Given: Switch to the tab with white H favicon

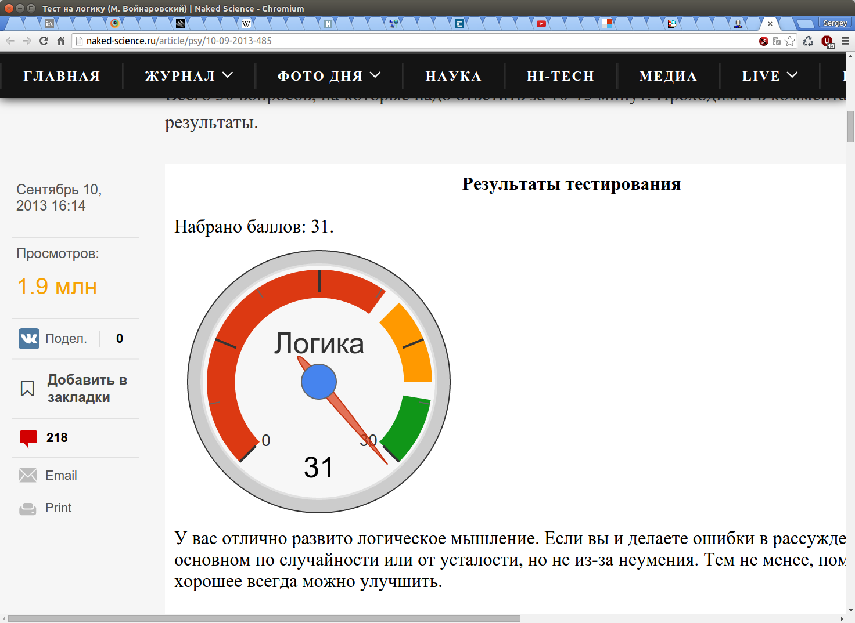Looking at the screenshot, I should 328,24.
